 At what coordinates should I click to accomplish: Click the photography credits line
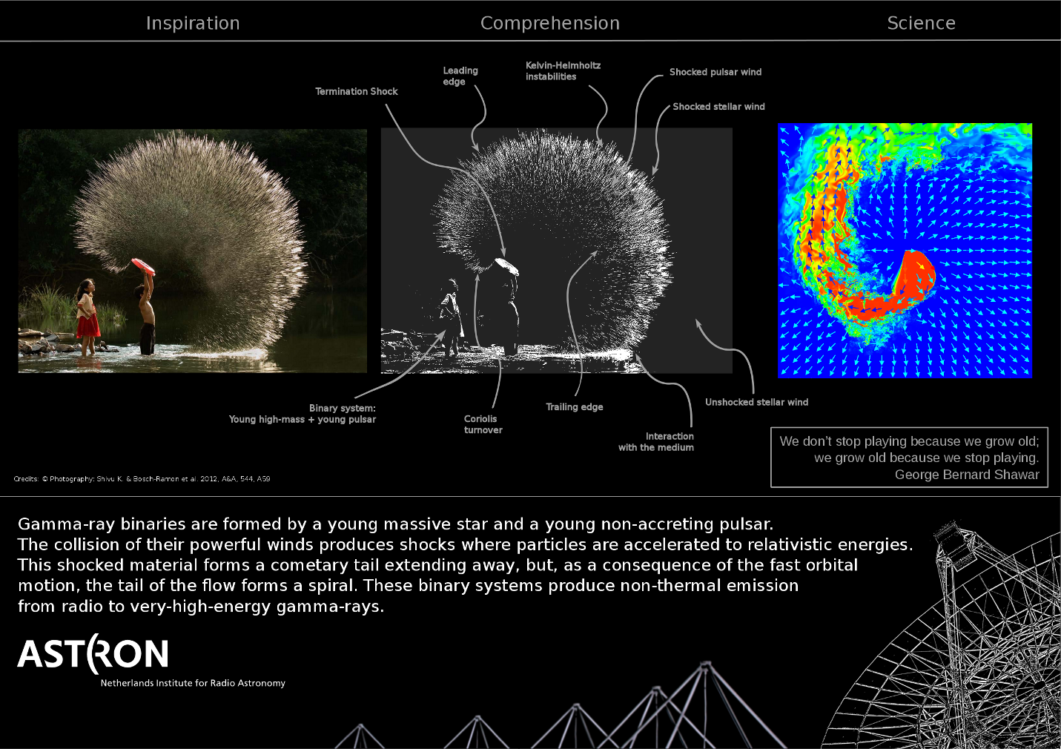(x=142, y=479)
